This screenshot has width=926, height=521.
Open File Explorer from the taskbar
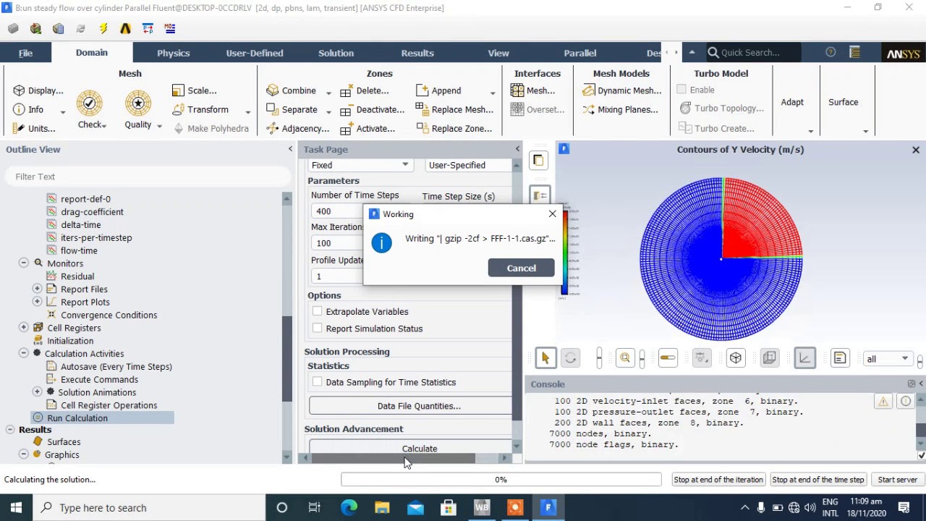click(382, 507)
